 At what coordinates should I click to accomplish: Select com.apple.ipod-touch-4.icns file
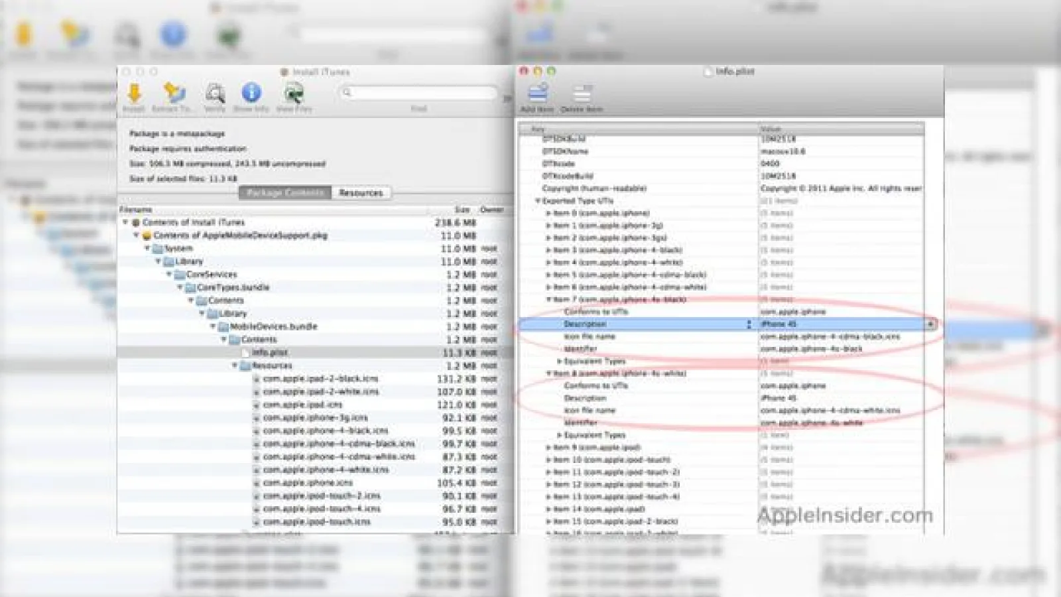click(315, 509)
